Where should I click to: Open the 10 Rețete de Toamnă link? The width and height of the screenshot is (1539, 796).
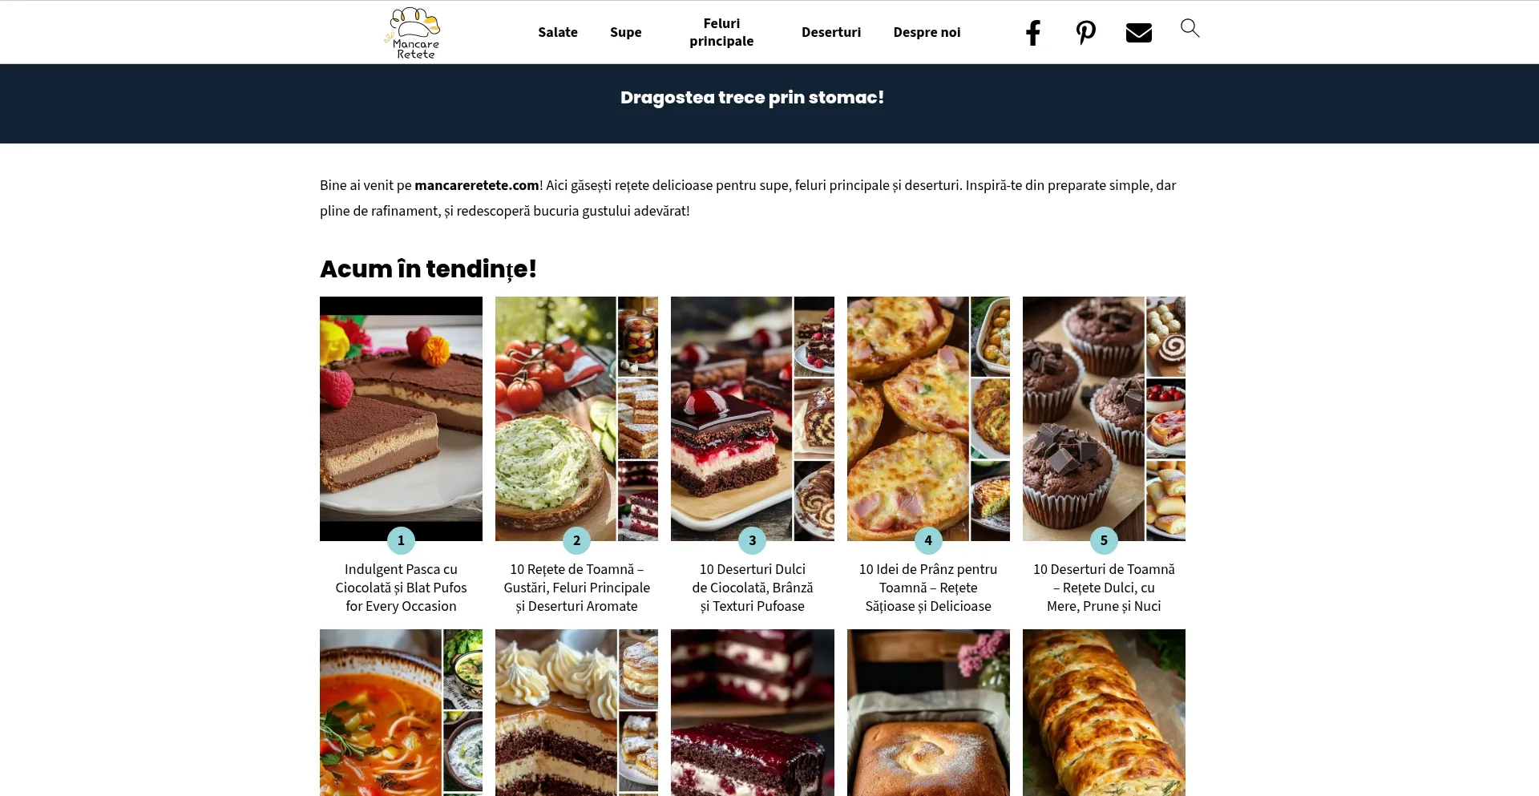pos(576,588)
